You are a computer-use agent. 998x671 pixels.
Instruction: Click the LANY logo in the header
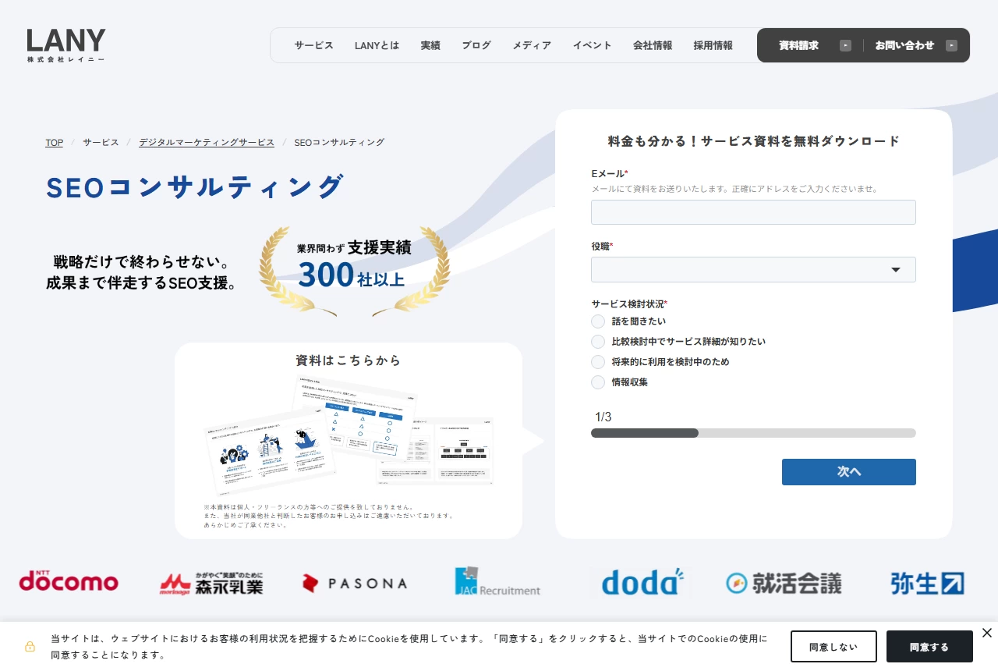click(66, 45)
